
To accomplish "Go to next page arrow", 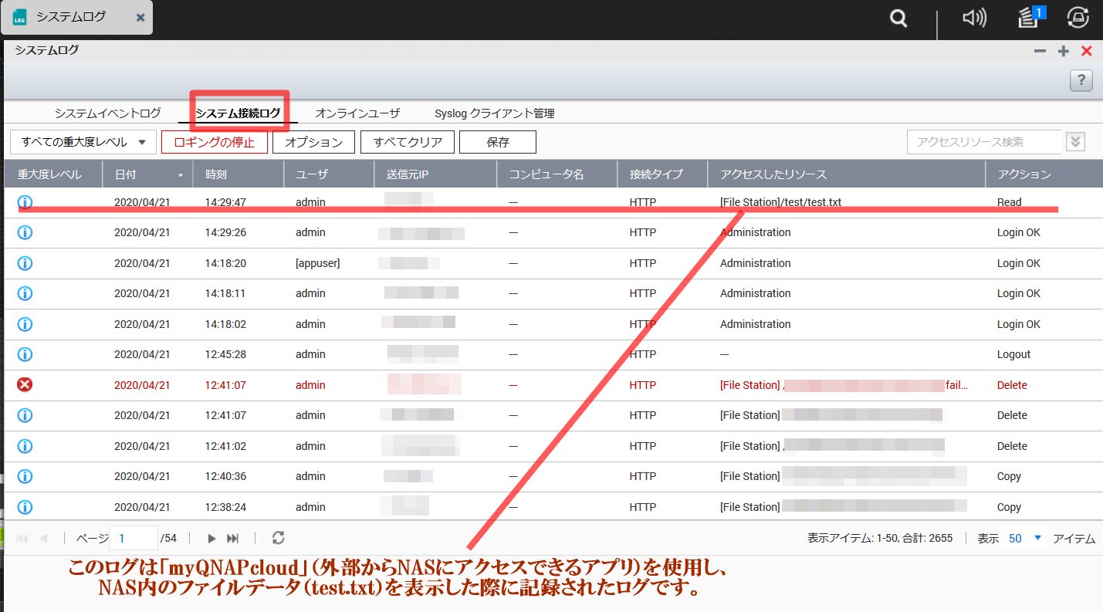I will tap(212, 538).
